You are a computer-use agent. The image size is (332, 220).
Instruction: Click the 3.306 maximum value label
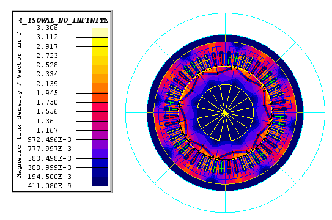[47, 28]
